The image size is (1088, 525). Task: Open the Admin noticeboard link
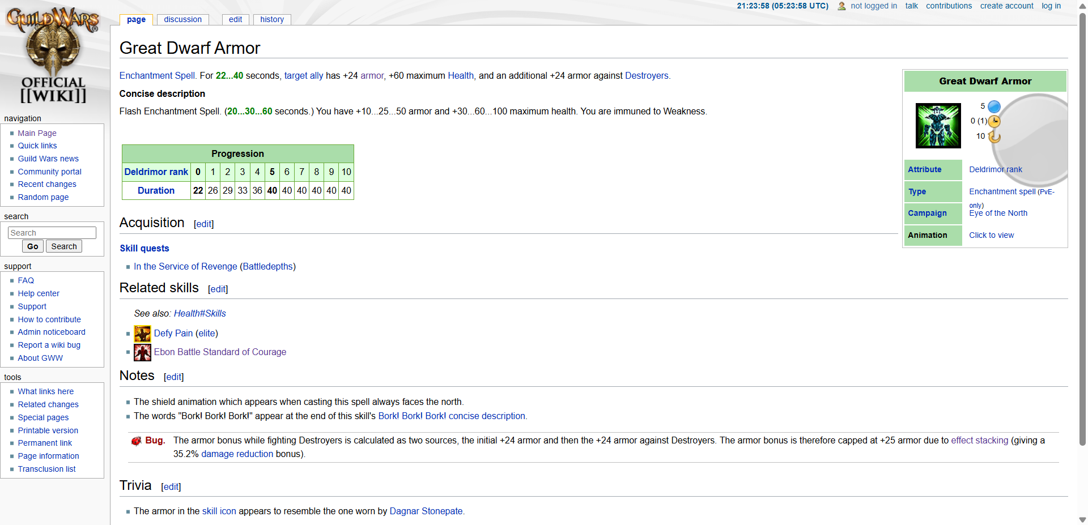coord(52,332)
